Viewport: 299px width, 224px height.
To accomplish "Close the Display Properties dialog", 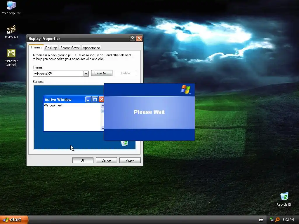I will pos(139,38).
